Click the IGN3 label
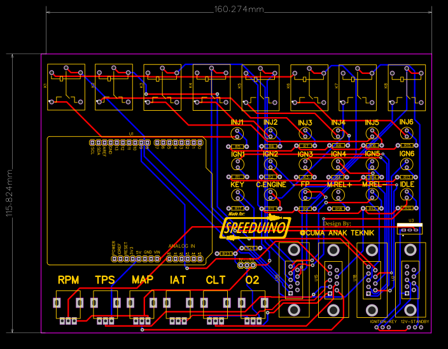Image resolution: width=448 pixels, height=349 pixels. tap(305, 154)
